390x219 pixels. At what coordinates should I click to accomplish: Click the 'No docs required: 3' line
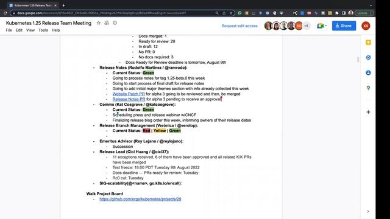click(x=156, y=57)
